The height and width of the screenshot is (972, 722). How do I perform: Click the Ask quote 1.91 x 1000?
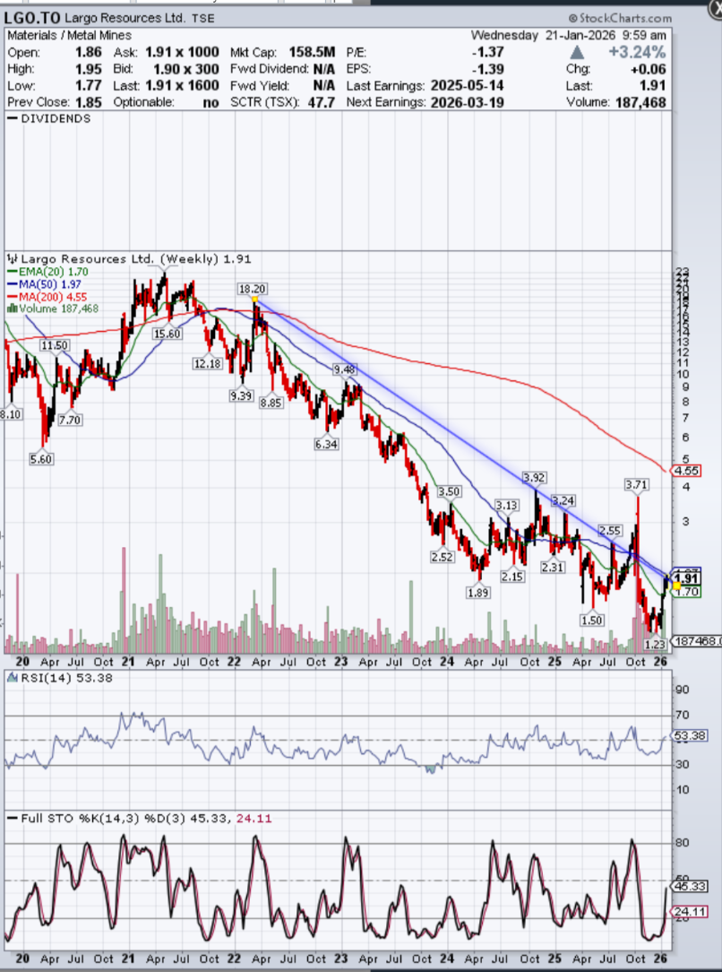pos(182,52)
